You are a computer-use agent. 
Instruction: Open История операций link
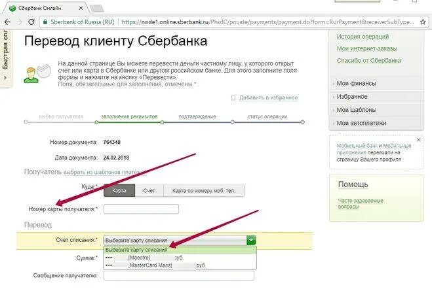(363, 37)
